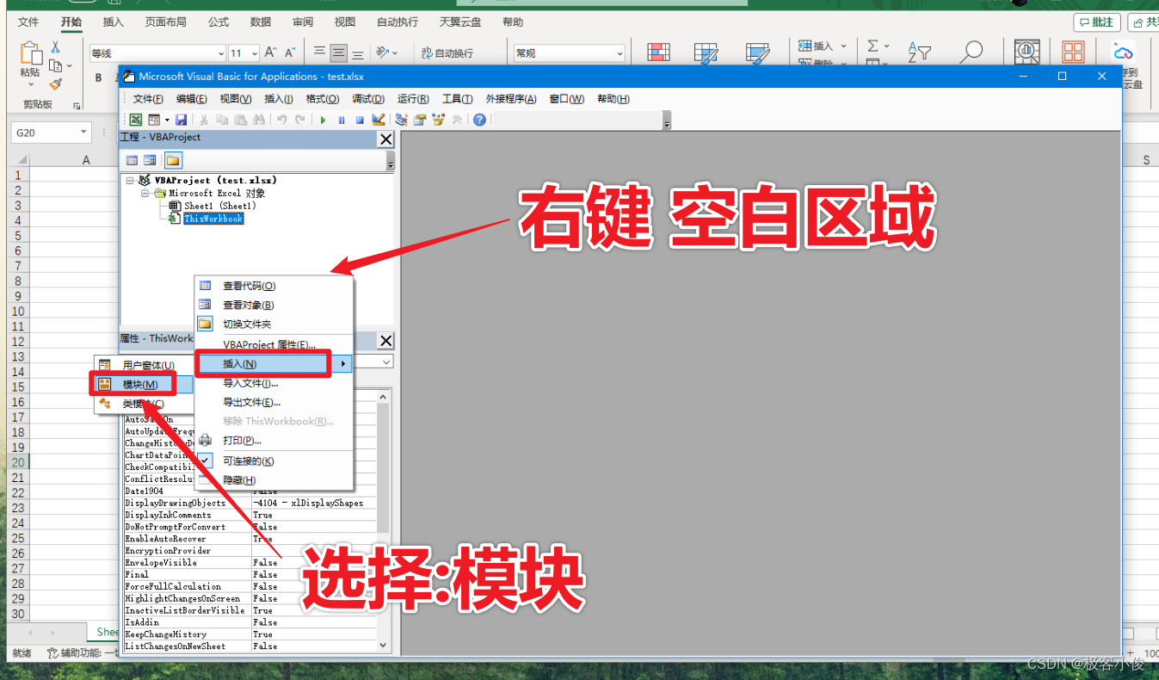
Task: Open the 外接程序(A) menu
Action: pyautogui.click(x=511, y=99)
